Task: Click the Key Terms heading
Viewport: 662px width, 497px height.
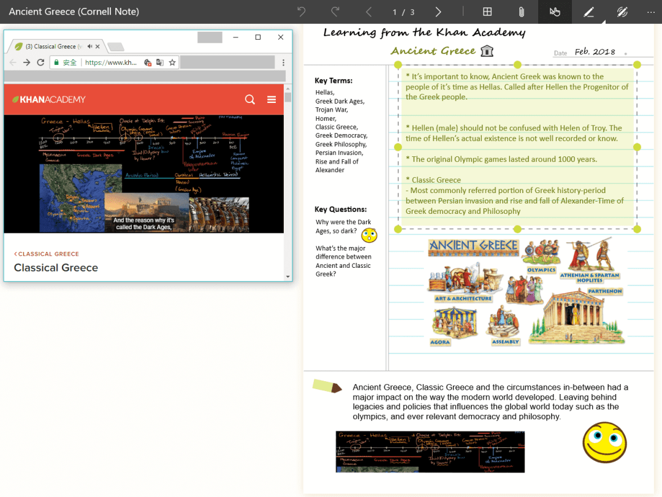Action: point(333,81)
